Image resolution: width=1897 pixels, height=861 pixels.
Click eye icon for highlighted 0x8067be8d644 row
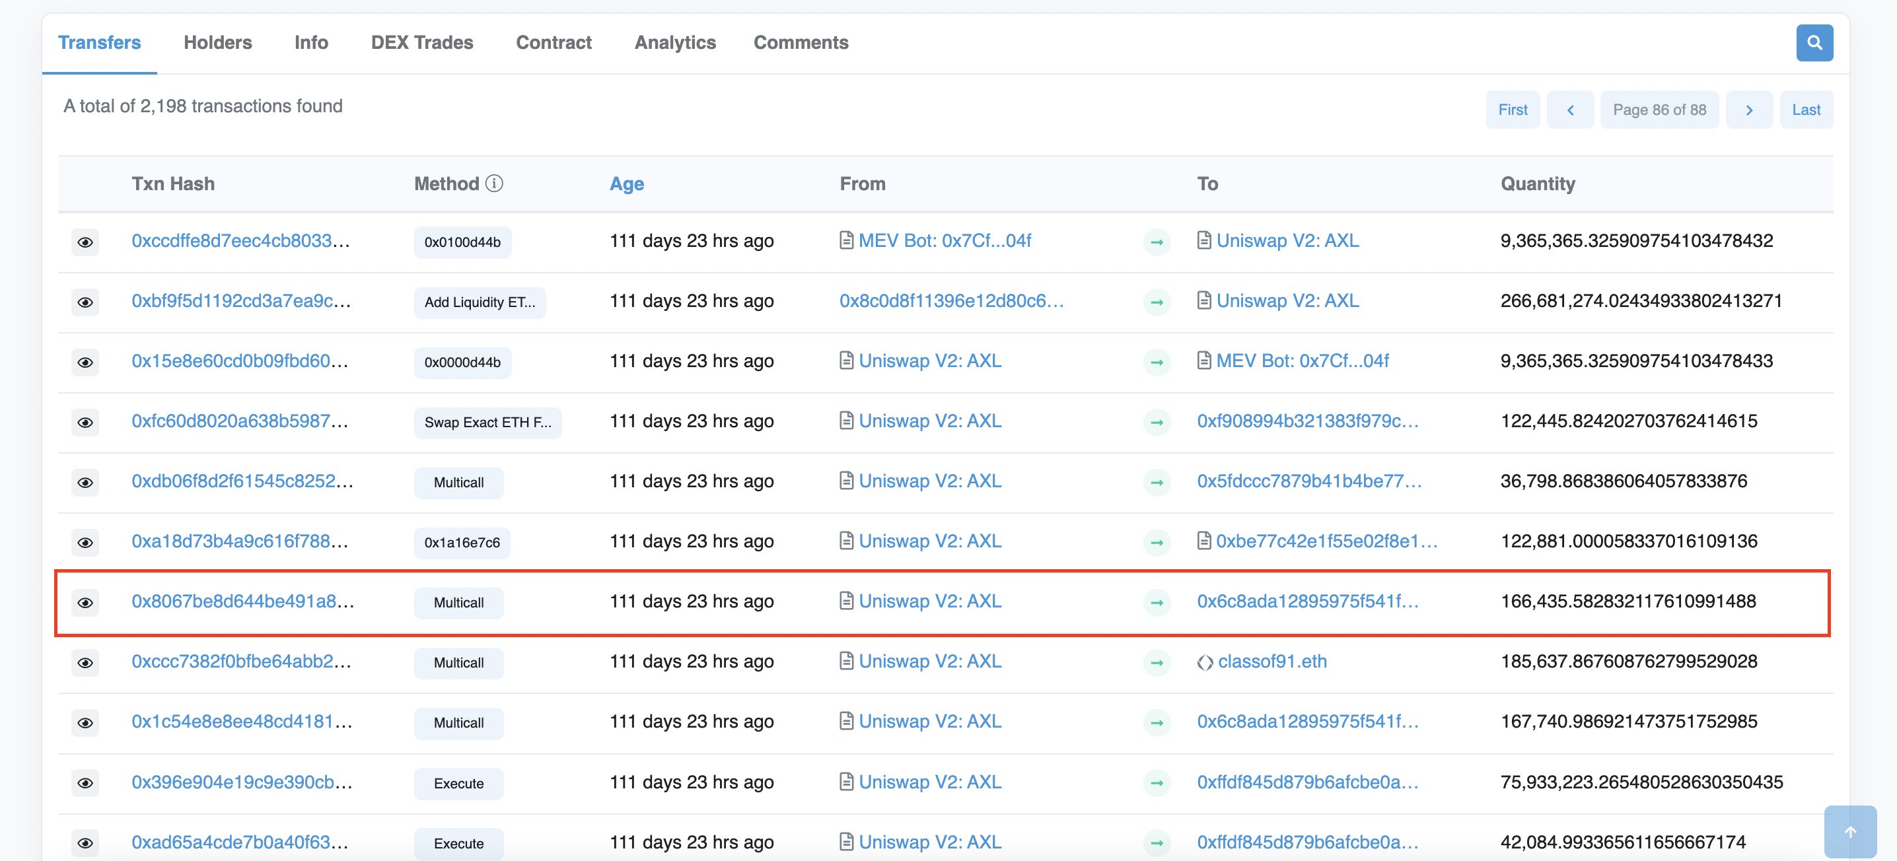(85, 603)
